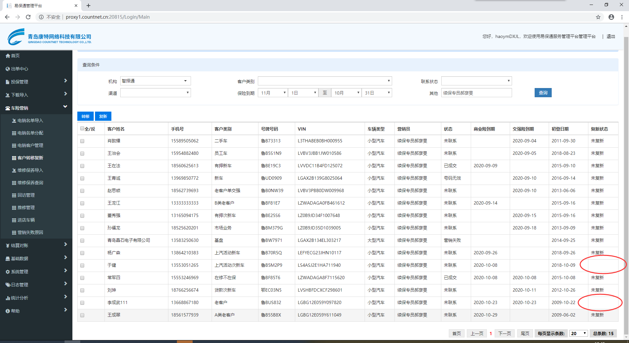The image size is (629, 343).
Task: Open 电销客户管理 in the sidebar
Action: (30, 145)
